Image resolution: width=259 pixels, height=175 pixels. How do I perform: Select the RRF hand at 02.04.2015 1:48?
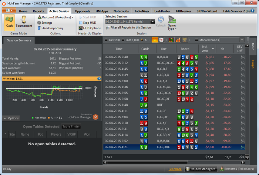(x=174, y=105)
